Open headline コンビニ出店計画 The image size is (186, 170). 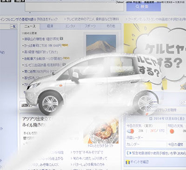point(43,65)
